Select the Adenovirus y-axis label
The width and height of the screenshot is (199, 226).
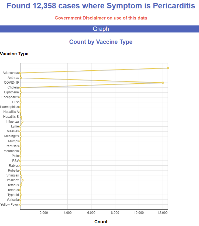click(x=11, y=73)
